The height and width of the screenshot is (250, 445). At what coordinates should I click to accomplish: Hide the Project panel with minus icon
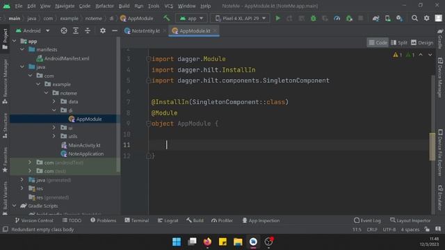point(115,31)
